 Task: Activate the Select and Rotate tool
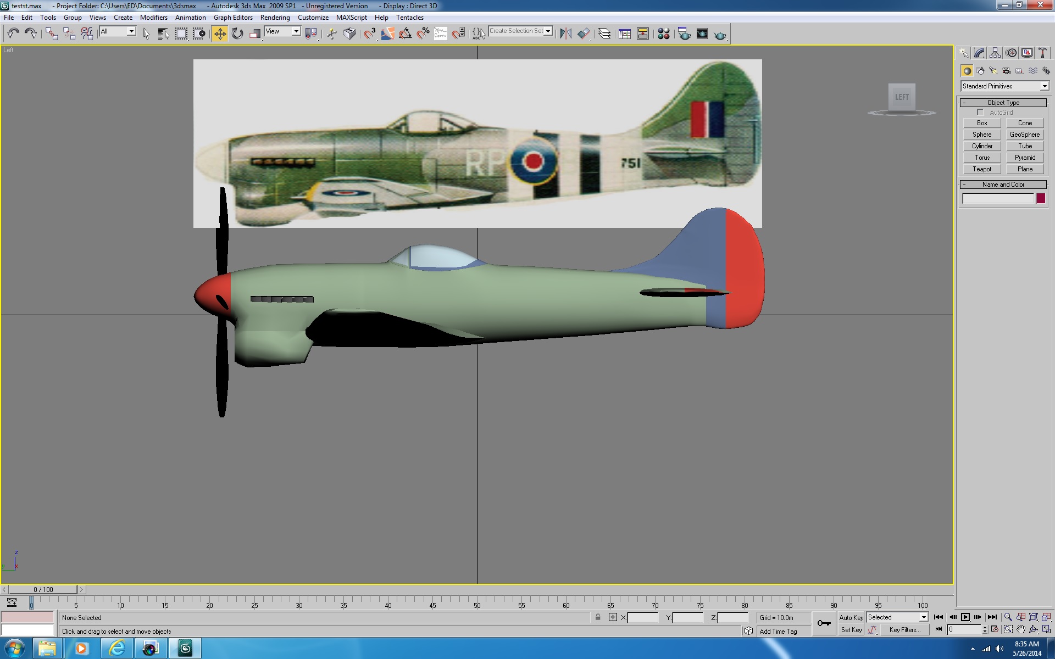(237, 34)
